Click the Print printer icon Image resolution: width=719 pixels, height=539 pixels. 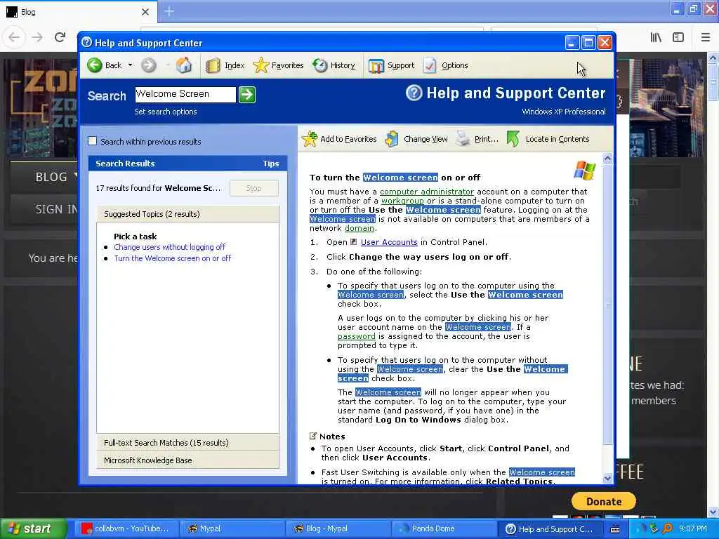click(463, 139)
